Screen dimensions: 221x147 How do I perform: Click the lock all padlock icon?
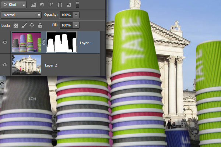40,25
